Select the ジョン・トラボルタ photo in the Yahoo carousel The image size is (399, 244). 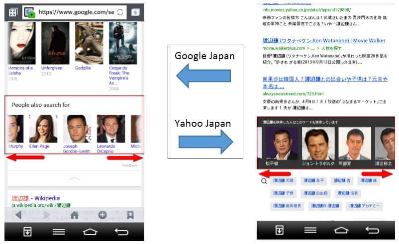pos(318,144)
